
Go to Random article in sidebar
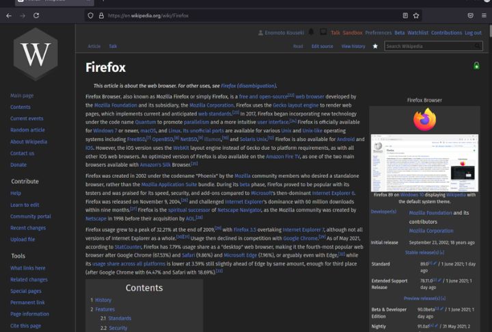[27, 130]
